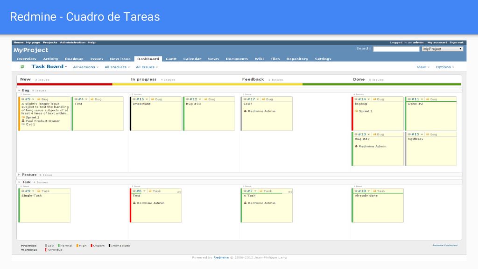Click in the Search input field
This screenshot has width=478, height=269.
click(x=396, y=49)
